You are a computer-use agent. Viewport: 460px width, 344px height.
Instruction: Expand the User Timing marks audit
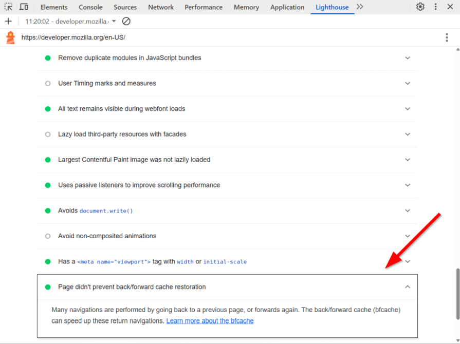point(407,83)
